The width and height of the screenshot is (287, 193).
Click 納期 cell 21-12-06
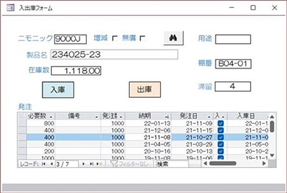tap(148, 130)
